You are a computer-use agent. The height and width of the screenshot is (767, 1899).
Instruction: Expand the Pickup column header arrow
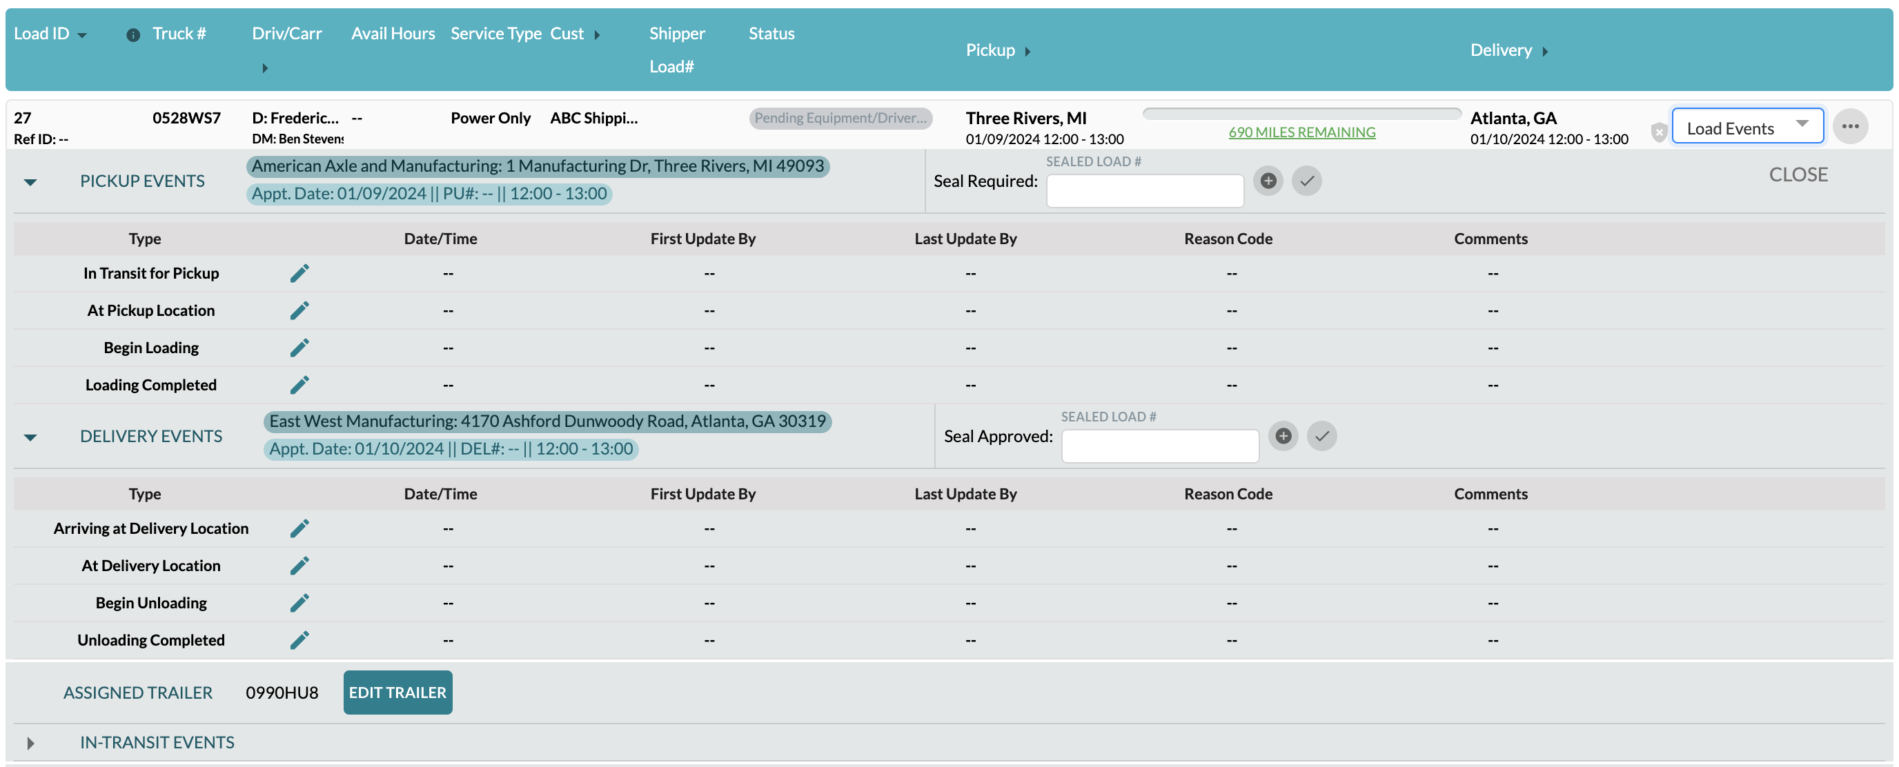click(1027, 52)
